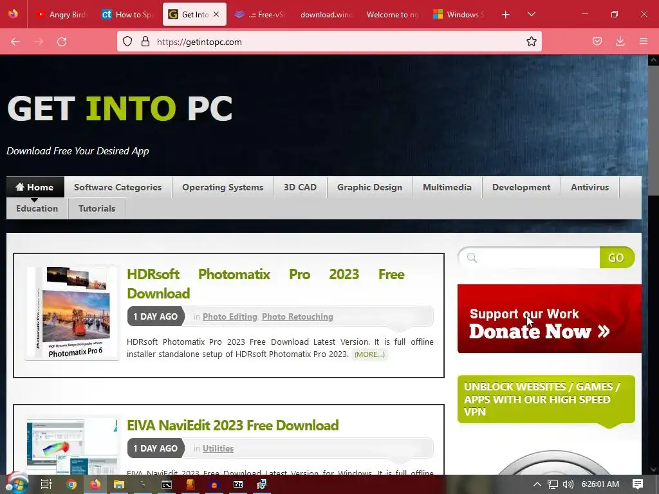659x494 pixels.
Task: Click the Support our Work Donate Now banner
Action: tap(550, 319)
